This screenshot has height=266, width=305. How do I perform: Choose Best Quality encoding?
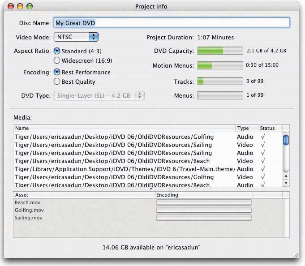pos(57,82)
